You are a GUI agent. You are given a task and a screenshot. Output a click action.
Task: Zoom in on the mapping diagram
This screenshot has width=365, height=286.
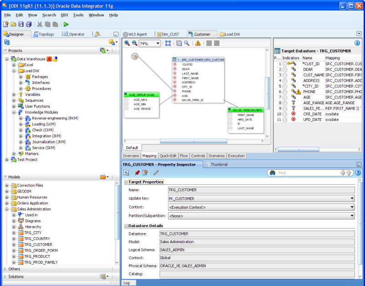127,43
